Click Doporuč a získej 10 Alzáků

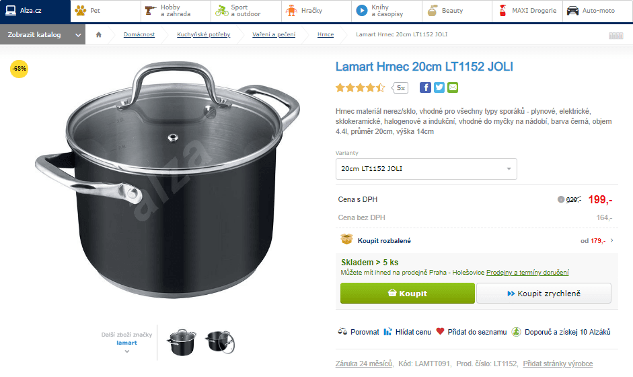(516, 331)
